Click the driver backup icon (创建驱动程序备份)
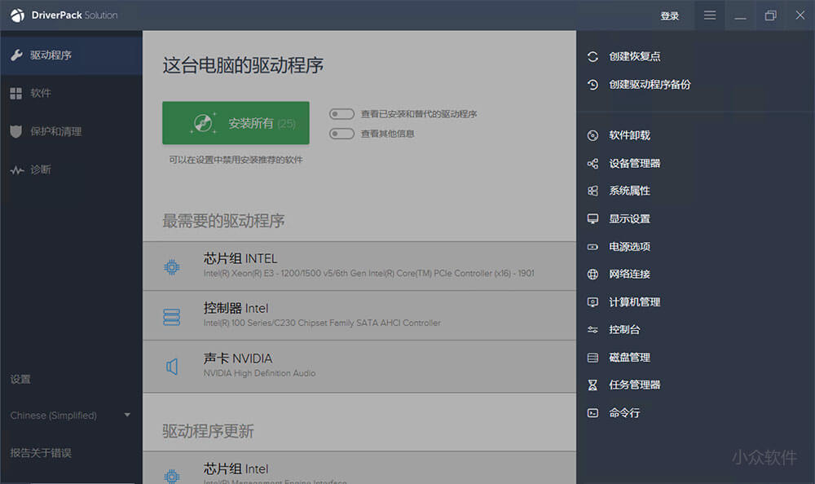815x484 pixels. tap(593, 84)
